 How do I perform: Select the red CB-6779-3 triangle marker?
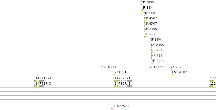(x=112, y=108)
